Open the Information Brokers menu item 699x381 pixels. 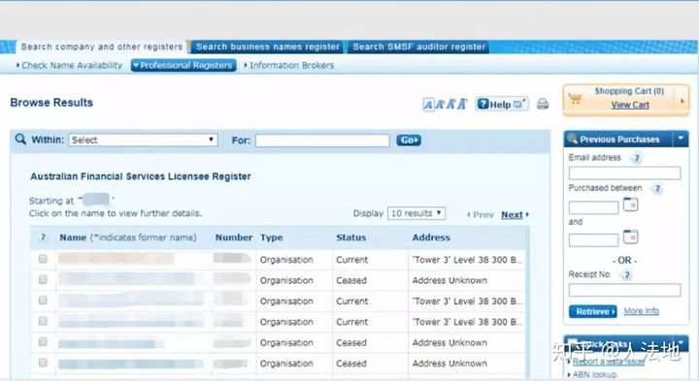(x=289, y=65)
